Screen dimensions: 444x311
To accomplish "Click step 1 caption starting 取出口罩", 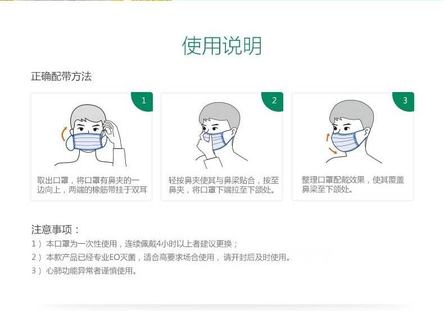I will (92, 185).
